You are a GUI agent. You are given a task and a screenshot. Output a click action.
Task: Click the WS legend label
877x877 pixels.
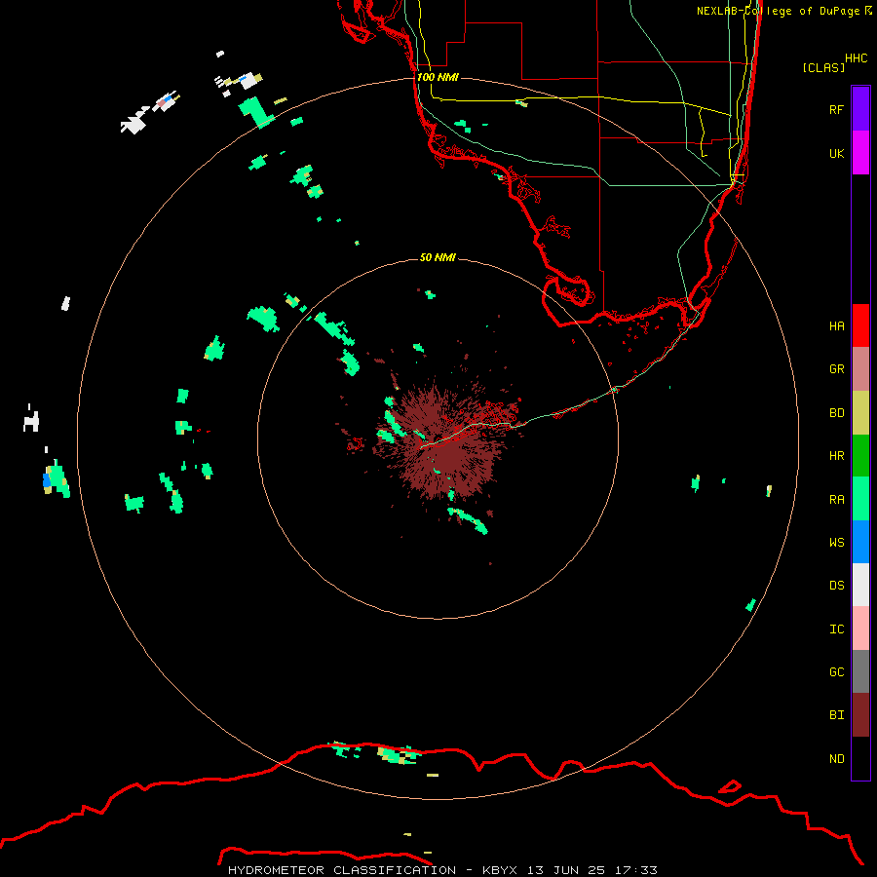click(836, 542)
